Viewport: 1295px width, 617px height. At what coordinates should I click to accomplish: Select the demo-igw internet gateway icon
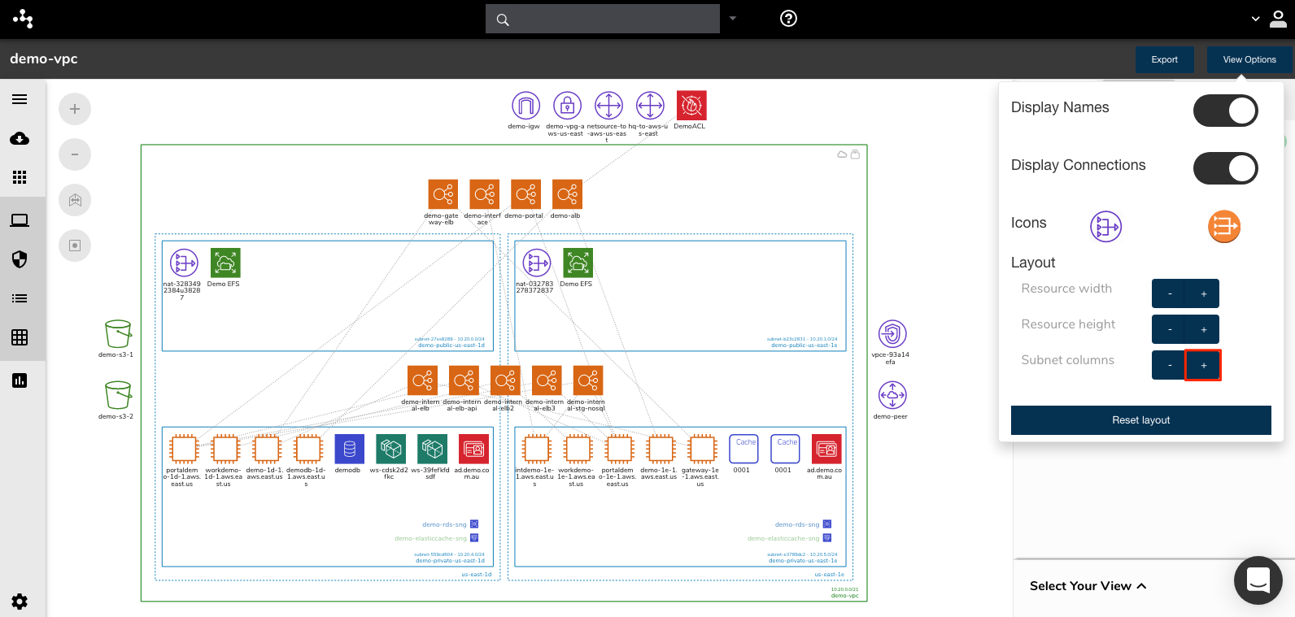[x=525, y=106]
